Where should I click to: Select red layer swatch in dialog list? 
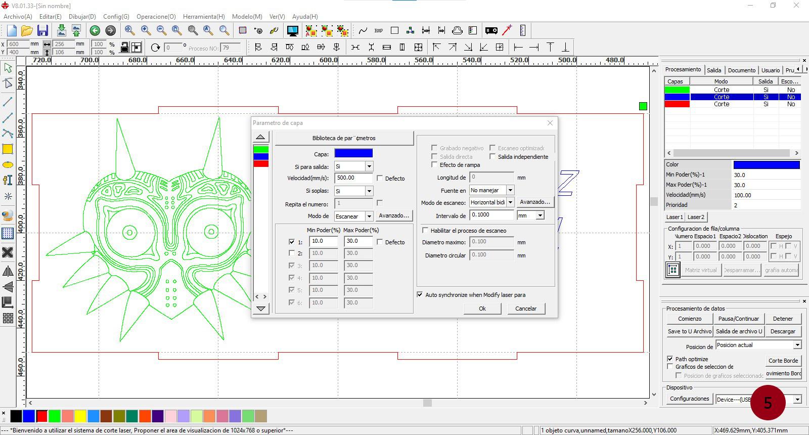click(261, 163)
